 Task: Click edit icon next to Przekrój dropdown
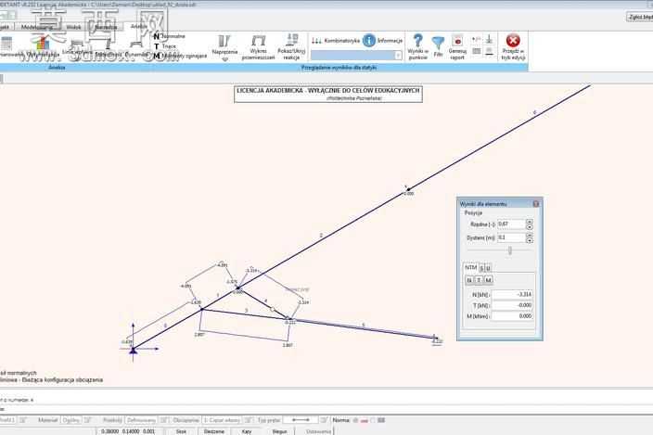click(164, 420)
